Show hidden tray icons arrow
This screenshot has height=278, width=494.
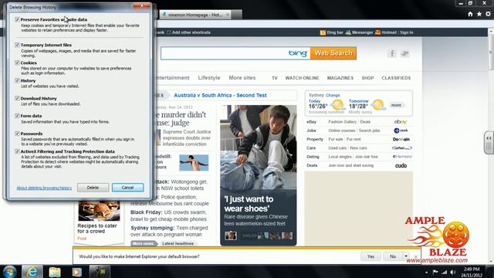tap(426, 272)
